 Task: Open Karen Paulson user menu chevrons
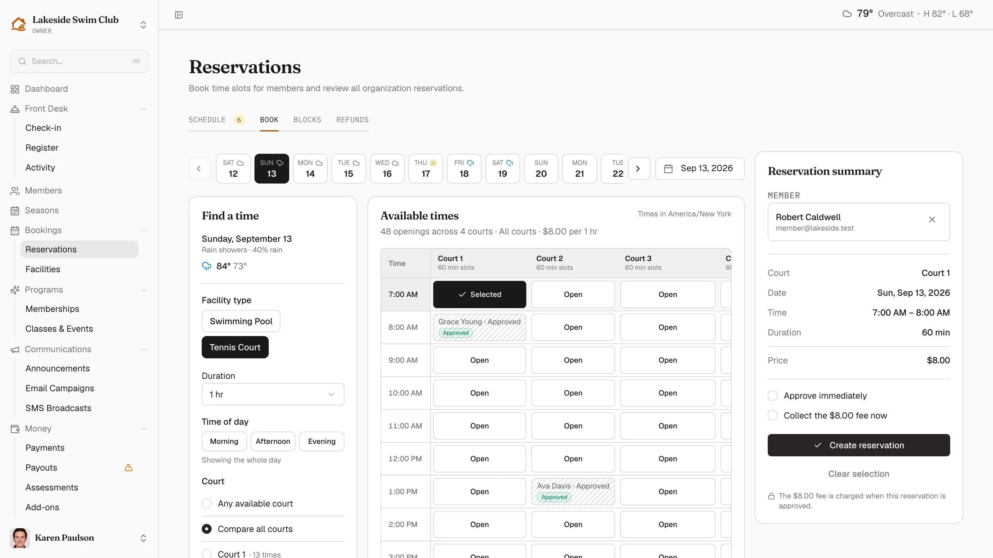pyautogui.click(x=143, y=538)
